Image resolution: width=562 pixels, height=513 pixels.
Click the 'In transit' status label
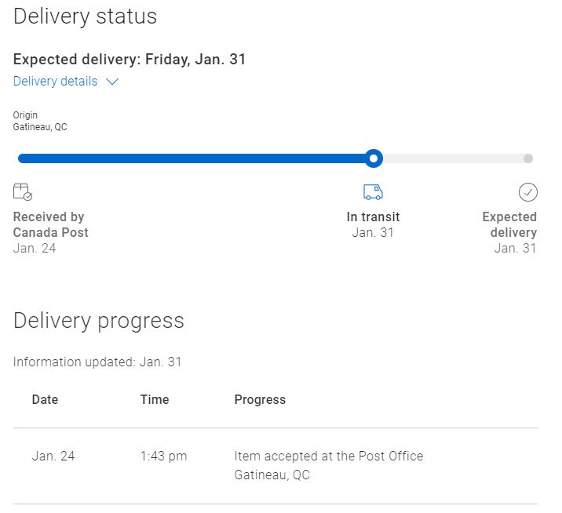coord(373,217)
